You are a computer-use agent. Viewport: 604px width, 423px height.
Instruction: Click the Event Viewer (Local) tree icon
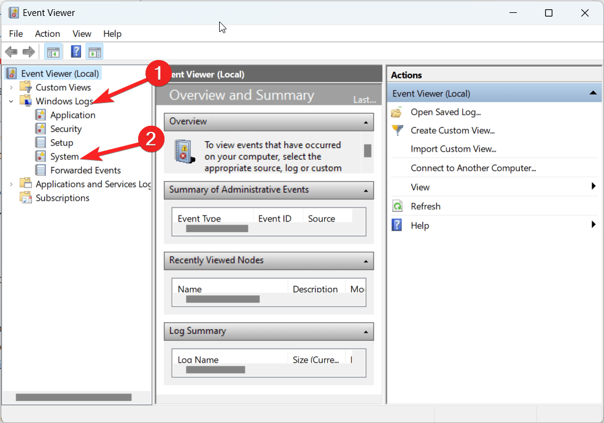pyautogui.click(x=12, y=73)
